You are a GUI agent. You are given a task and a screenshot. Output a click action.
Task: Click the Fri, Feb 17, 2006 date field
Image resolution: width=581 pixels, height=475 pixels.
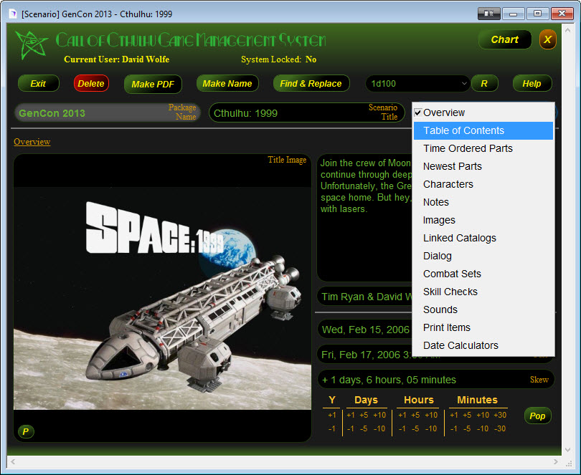pos(365,355)
